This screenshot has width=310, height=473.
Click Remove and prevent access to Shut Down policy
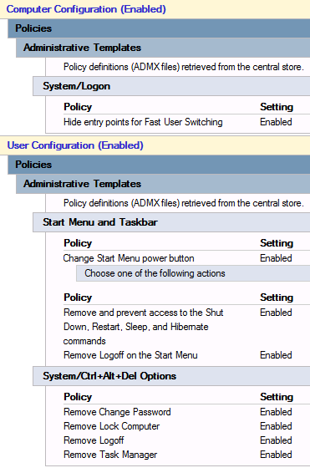pos(143,327)
